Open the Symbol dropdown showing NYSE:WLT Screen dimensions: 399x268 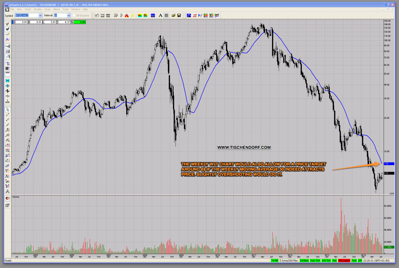point(27,15)
